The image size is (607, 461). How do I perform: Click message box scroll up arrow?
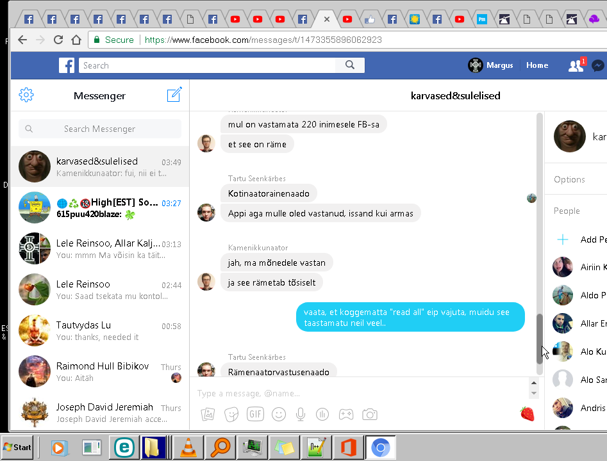[534, 383]
